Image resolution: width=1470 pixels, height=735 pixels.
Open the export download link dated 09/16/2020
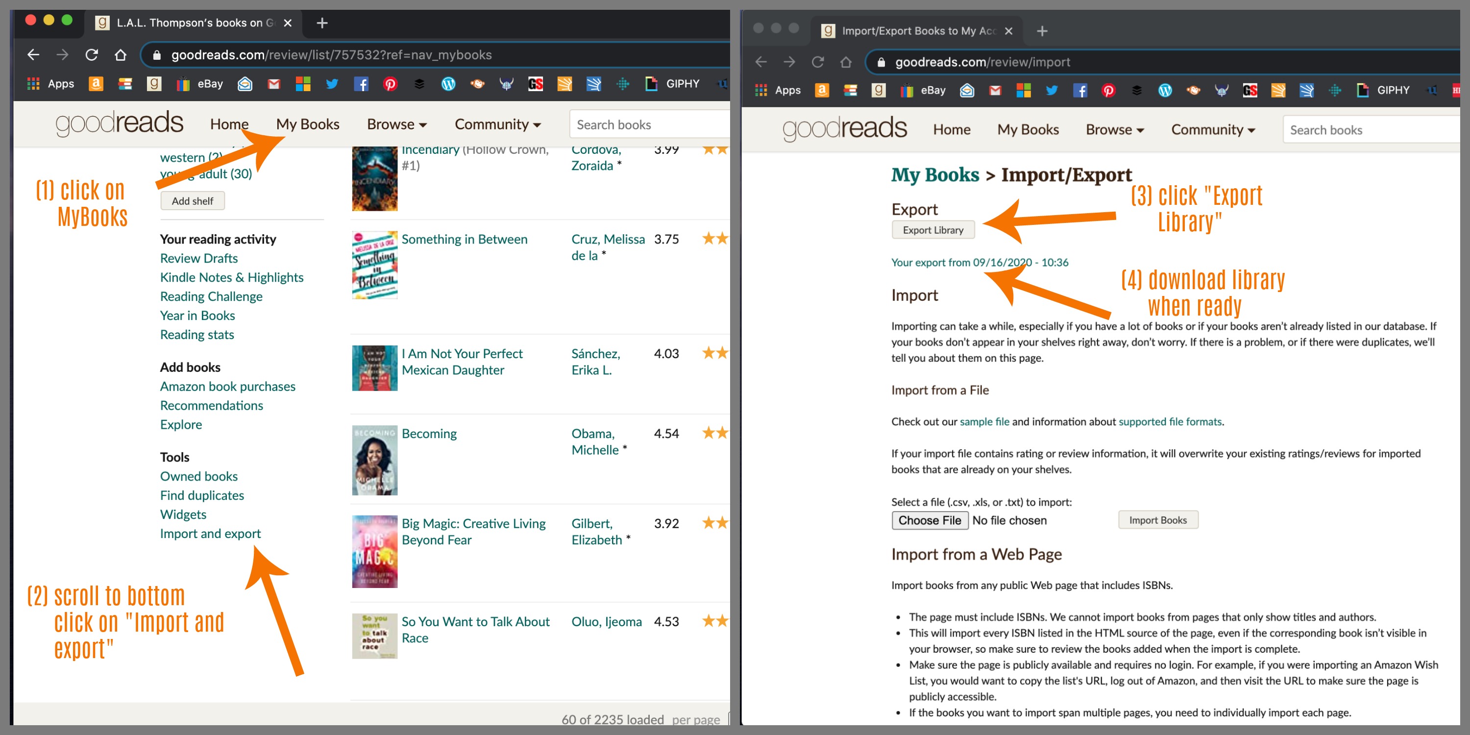click(x=980, y=263)
